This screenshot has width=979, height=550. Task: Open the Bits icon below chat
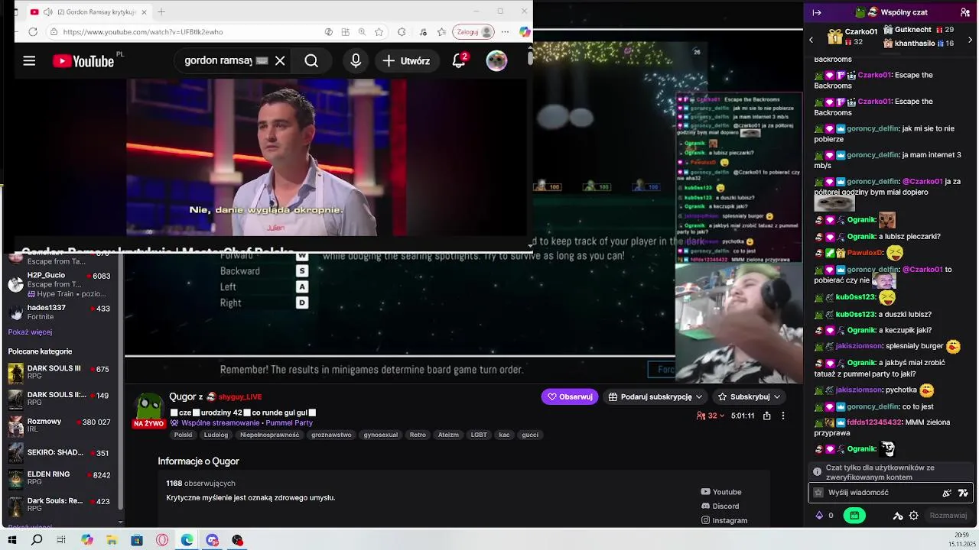pyautogui.click(x=821, y=516)
